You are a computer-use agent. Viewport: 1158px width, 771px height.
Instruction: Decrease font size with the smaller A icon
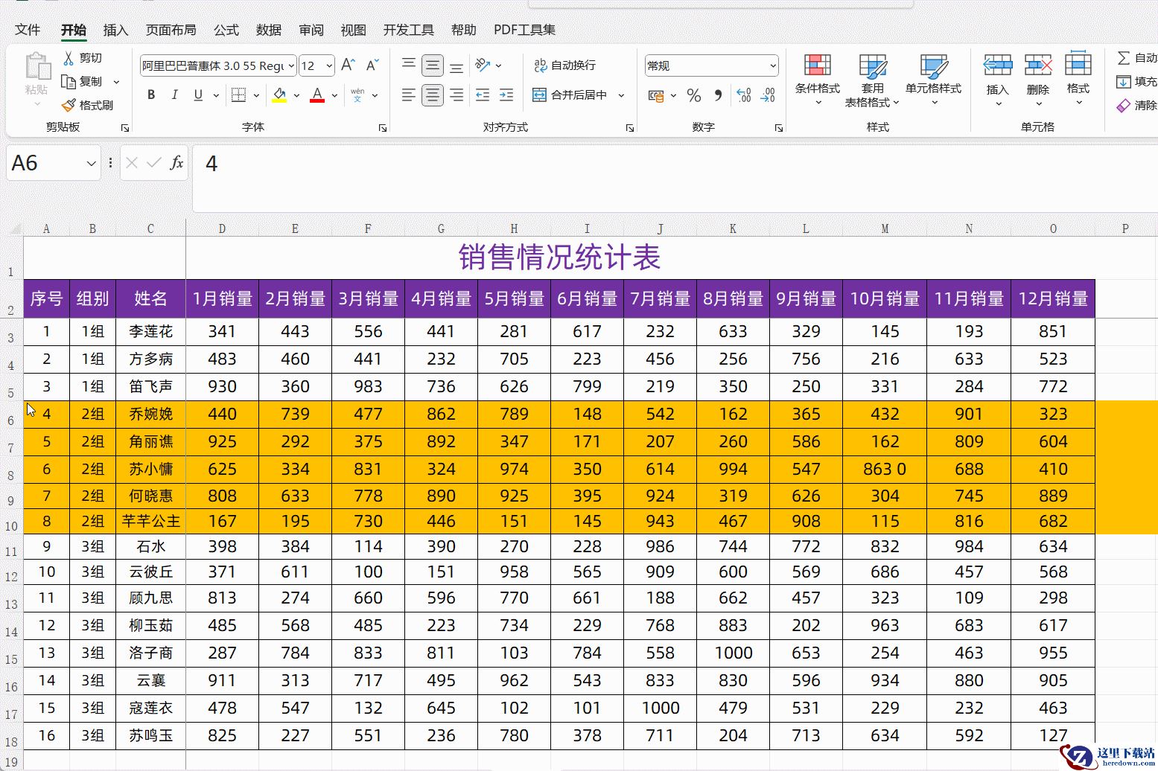(x=373, y=65)
